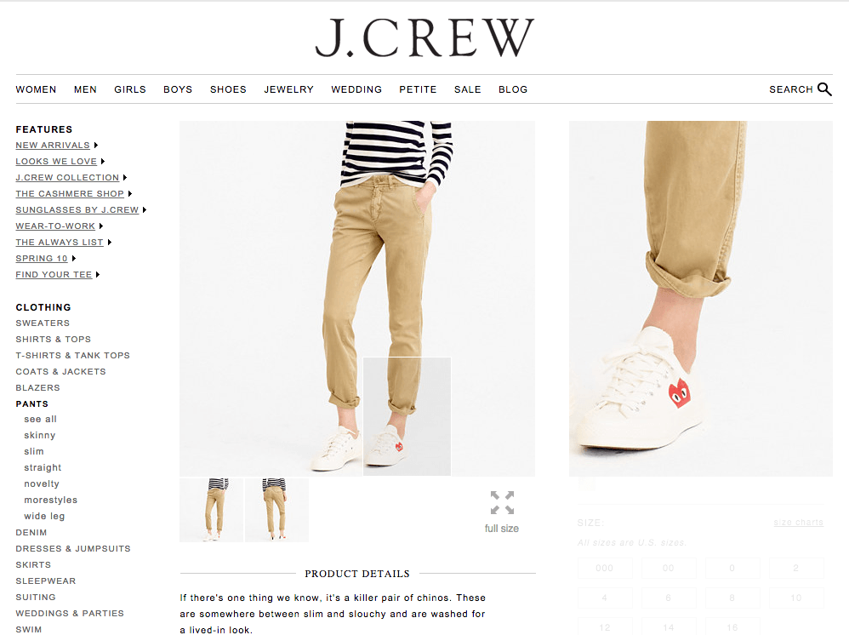Expand arrow beside The Cashmere Shop

pyautogui.click(x=130, y=194)
